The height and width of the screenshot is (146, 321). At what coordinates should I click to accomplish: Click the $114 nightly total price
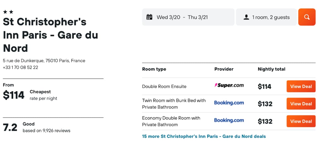coord(264,87)
